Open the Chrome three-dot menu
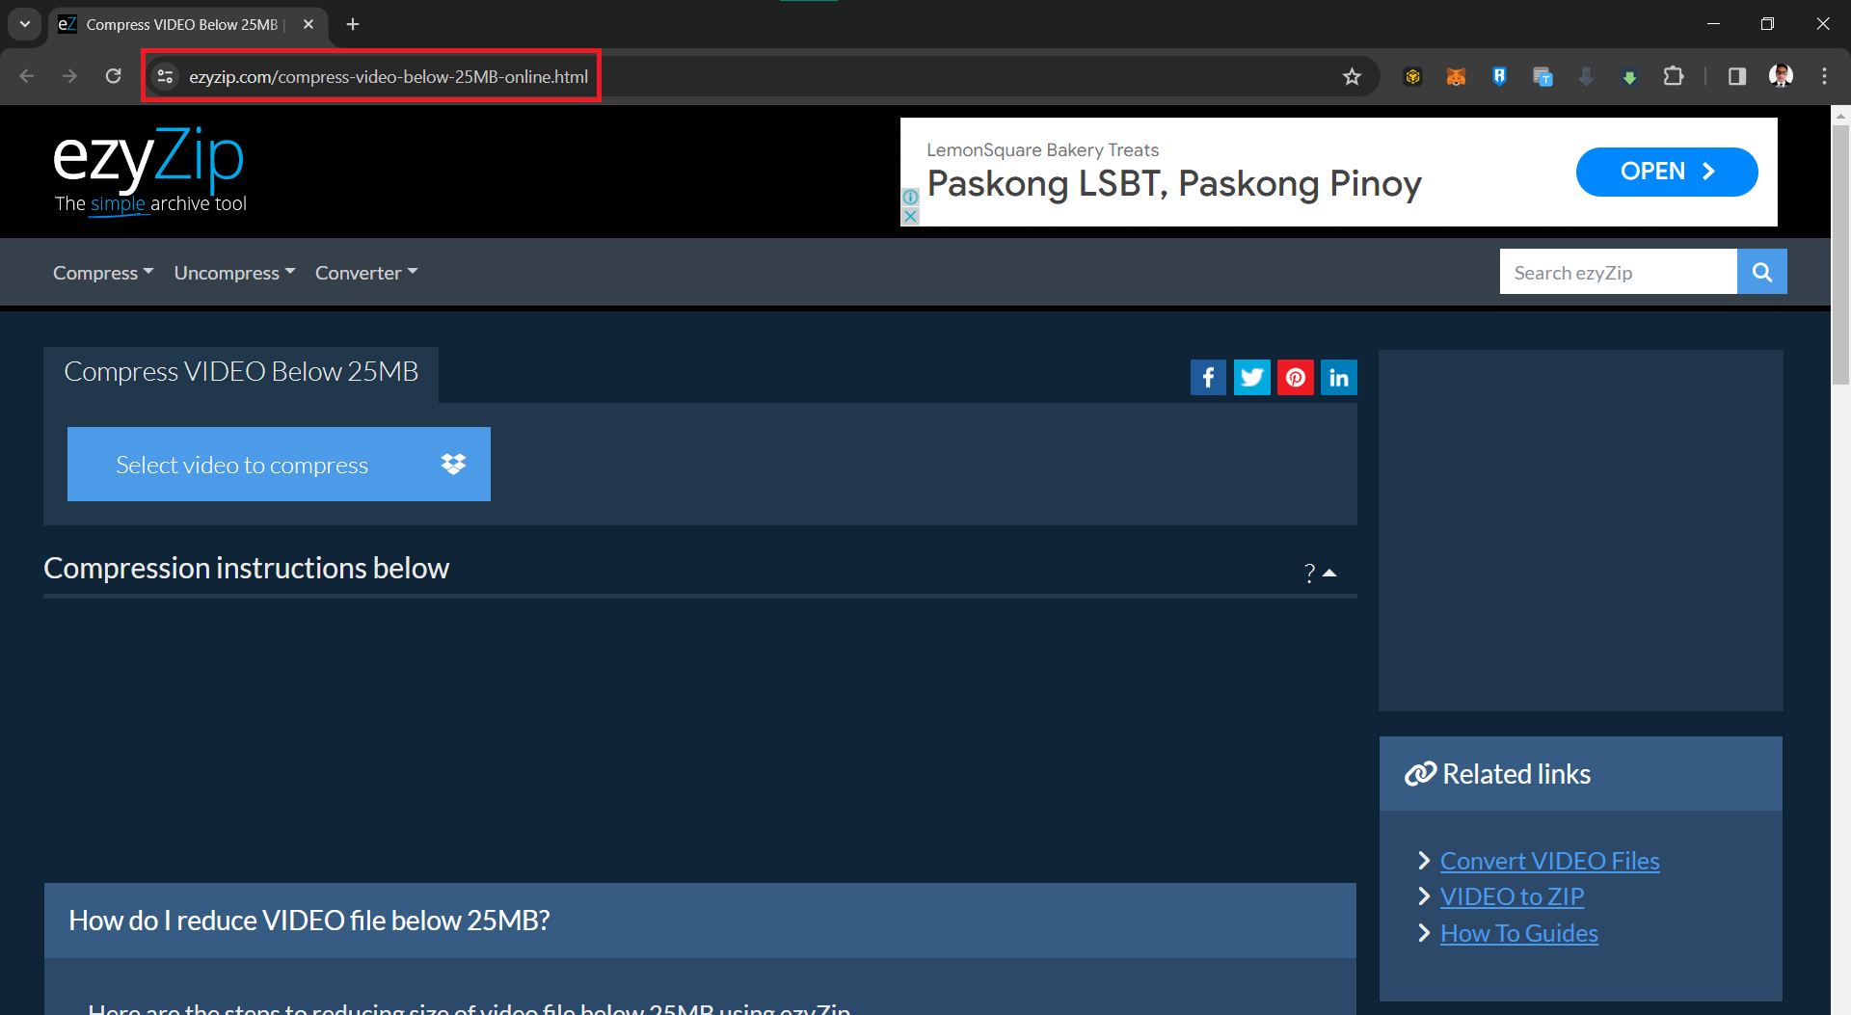 [x=1824, y=76]
